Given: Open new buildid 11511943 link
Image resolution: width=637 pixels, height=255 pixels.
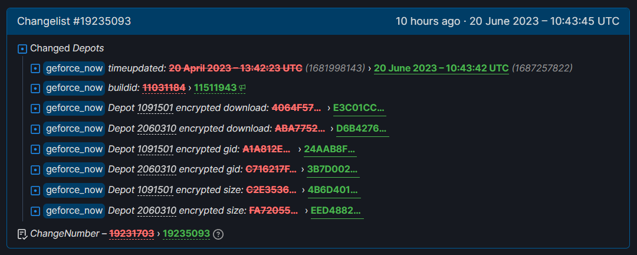Looking at the screenshot, I should point(215,88).
